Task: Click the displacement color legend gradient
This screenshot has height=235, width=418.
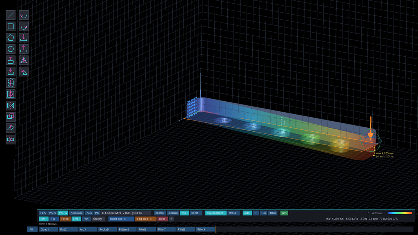Action: (400, 213)
